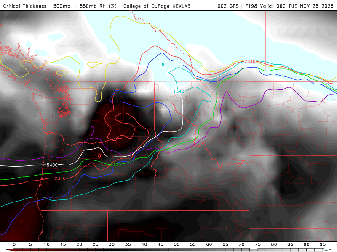Click the '500mb – 850mb RH (%)' header text
Viewport: 337px width, 252px height.
click(x=85, y=6)
